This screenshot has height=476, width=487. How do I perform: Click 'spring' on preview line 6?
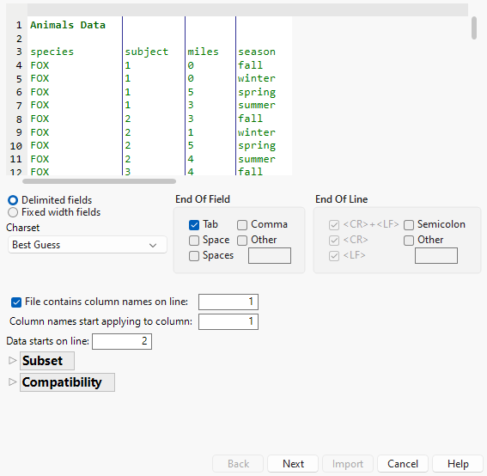pyautogui.click(x=257, y=93)
